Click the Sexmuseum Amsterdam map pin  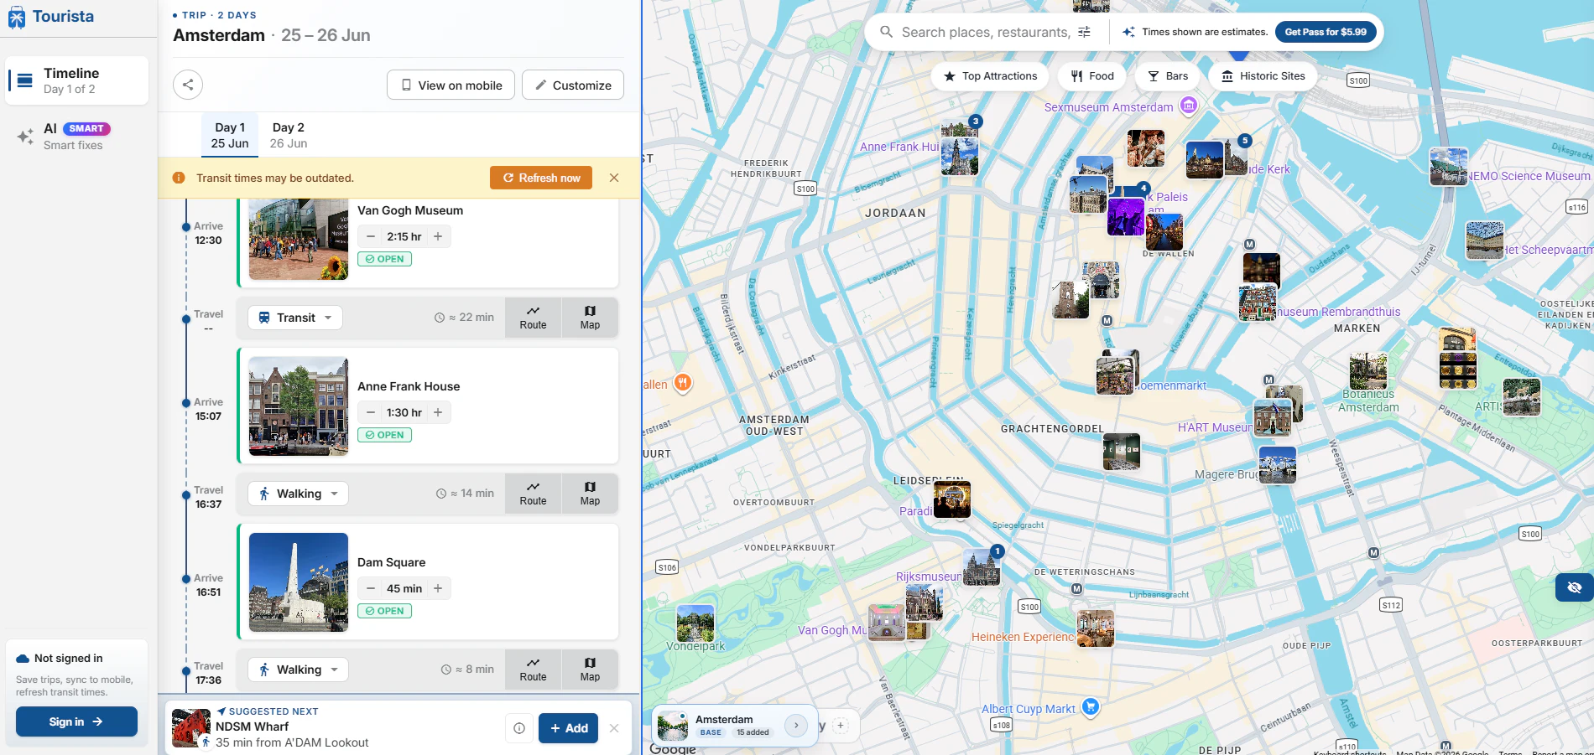click(1189, 106)
